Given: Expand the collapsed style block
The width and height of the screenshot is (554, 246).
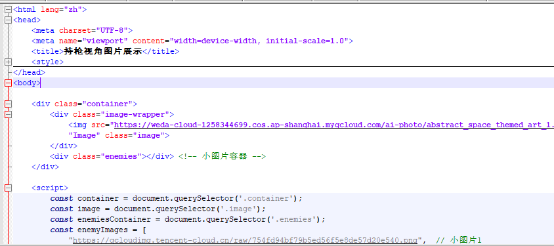Looking at the screenshot, I should tap(8, 62).
